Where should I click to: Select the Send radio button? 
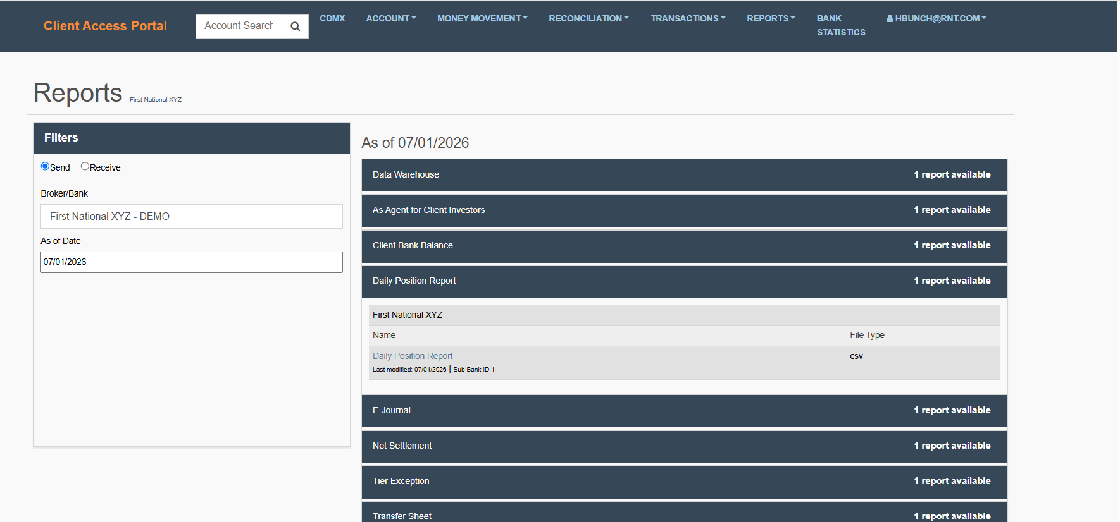(45, 166)
